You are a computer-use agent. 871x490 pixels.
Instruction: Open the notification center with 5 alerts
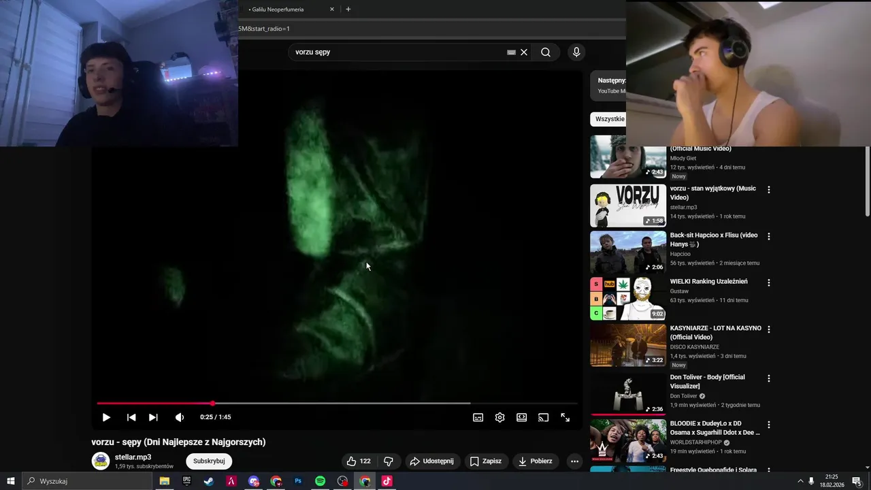(x=857, y=481)
